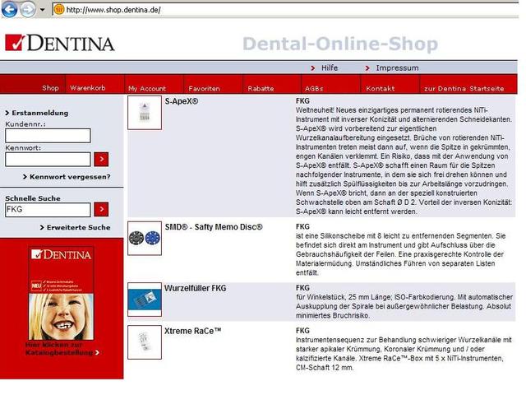Viewport: 526px width, 395px height.
Task: Open the navigation history dropdown arrow
Action: (42, 10)
